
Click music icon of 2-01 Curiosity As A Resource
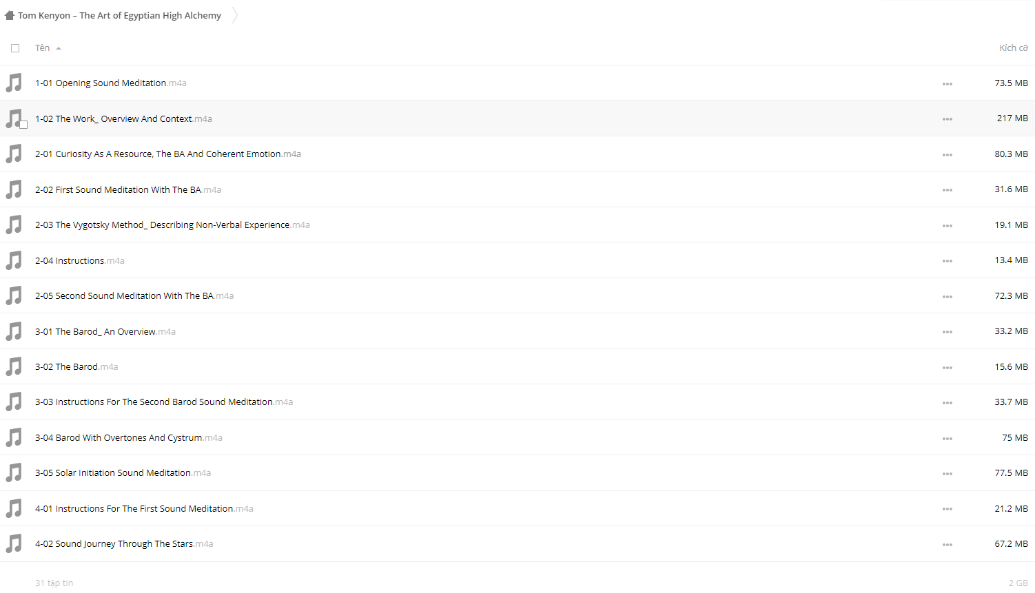point(14,154)
